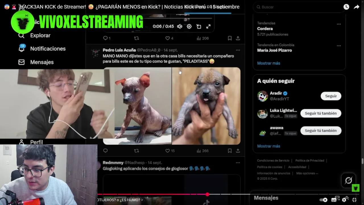The width and height of the screenshot is (364, 205).
Task: Click the red progress bar scrubber handle
Action: point(207,194)
